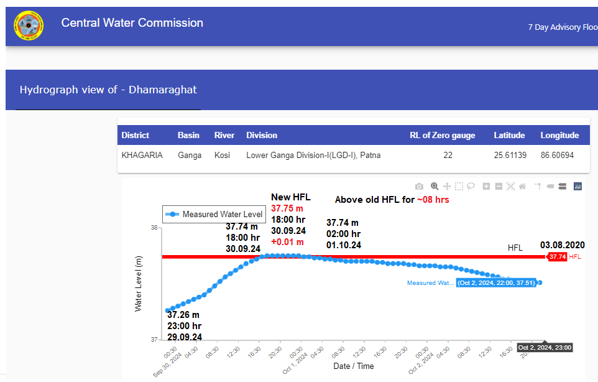Click the Zoom Out minus icon
Screen dimensions: 598x382
(499, 186)
